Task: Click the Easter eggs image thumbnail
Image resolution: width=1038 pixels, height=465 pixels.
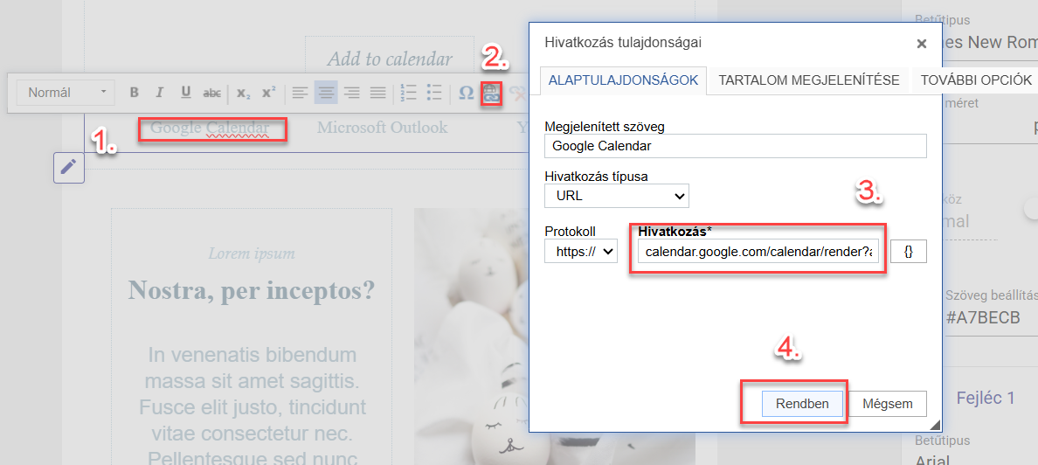Action: pos(555,337)
